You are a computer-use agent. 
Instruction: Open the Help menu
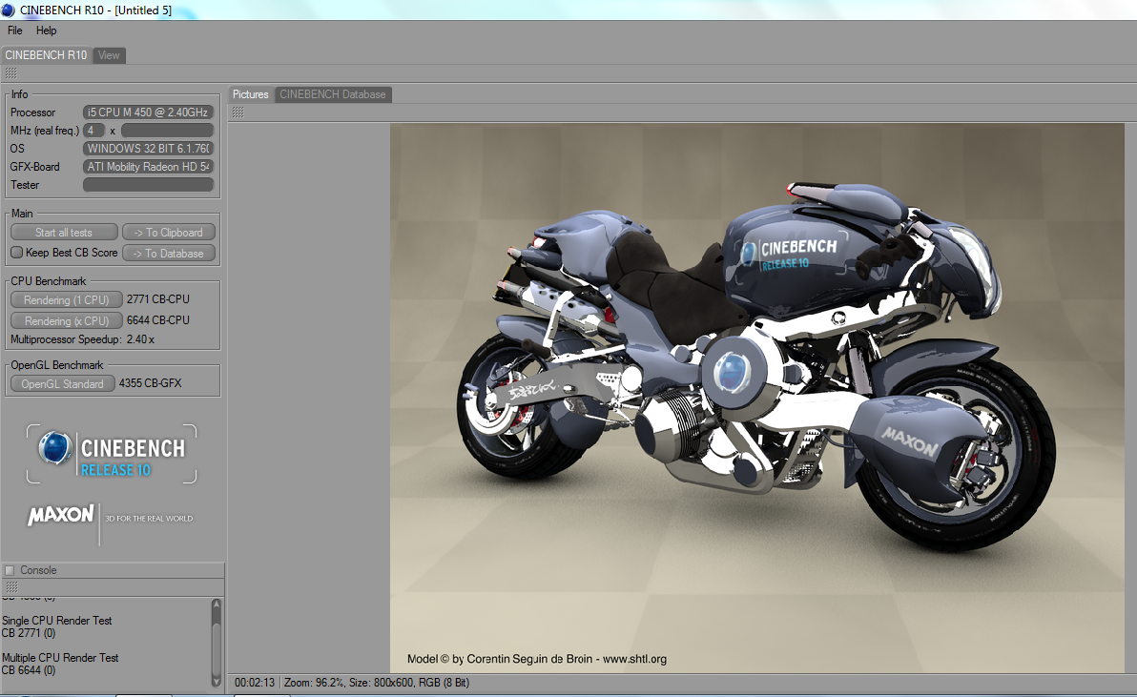tap(47, 31)
